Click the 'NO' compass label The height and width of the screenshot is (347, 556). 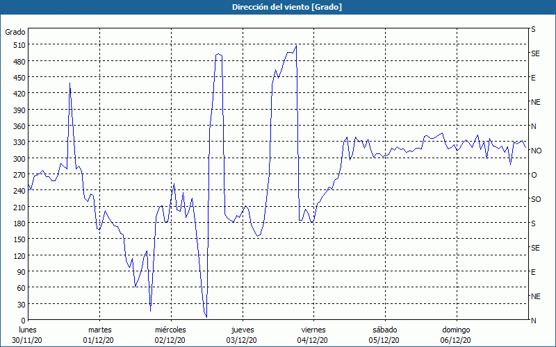tap(536, 151)
